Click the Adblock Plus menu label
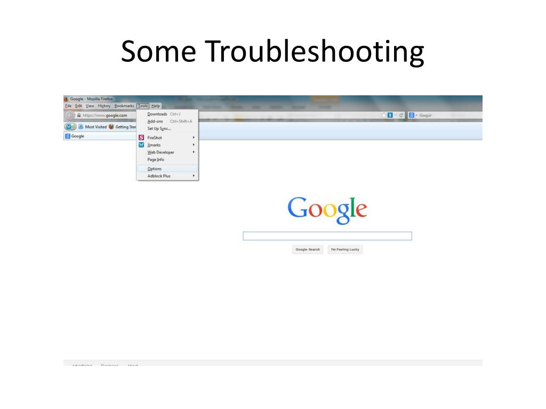The width and height of the screenshot is (546, 409). [x=159, y=176]
